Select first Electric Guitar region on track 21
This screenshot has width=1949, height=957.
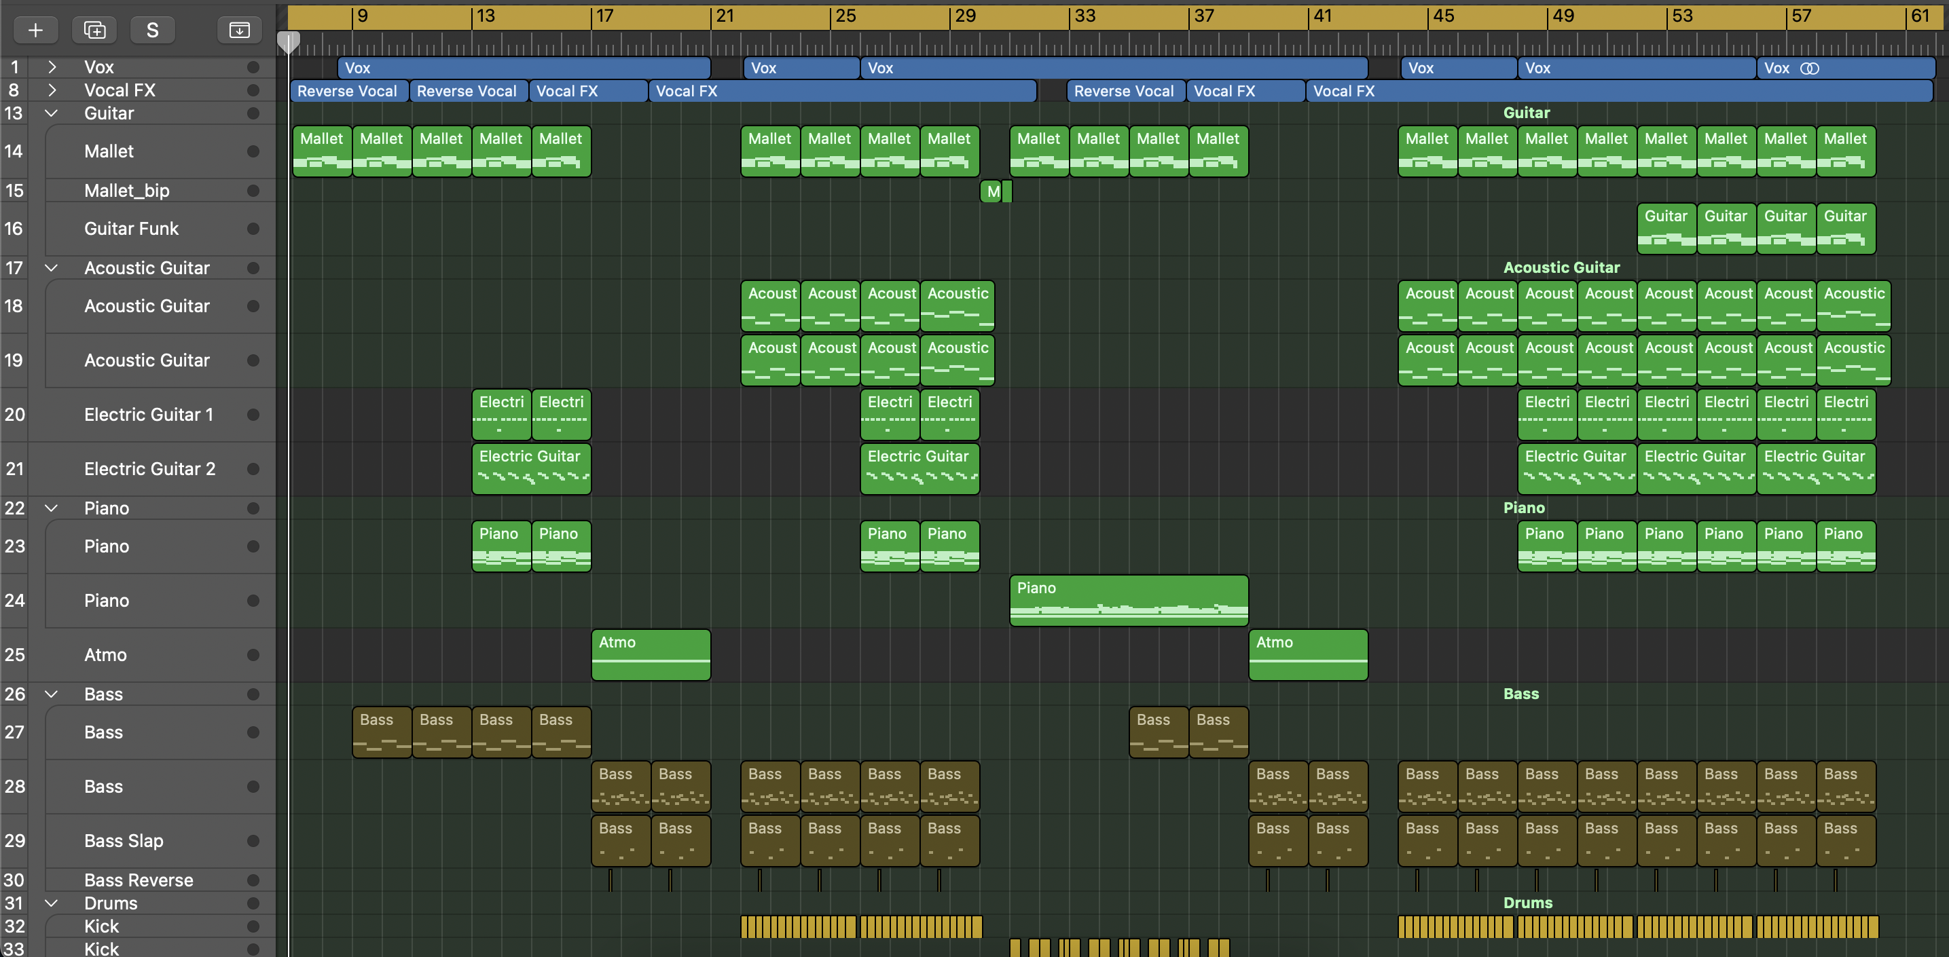click(531, 469)
